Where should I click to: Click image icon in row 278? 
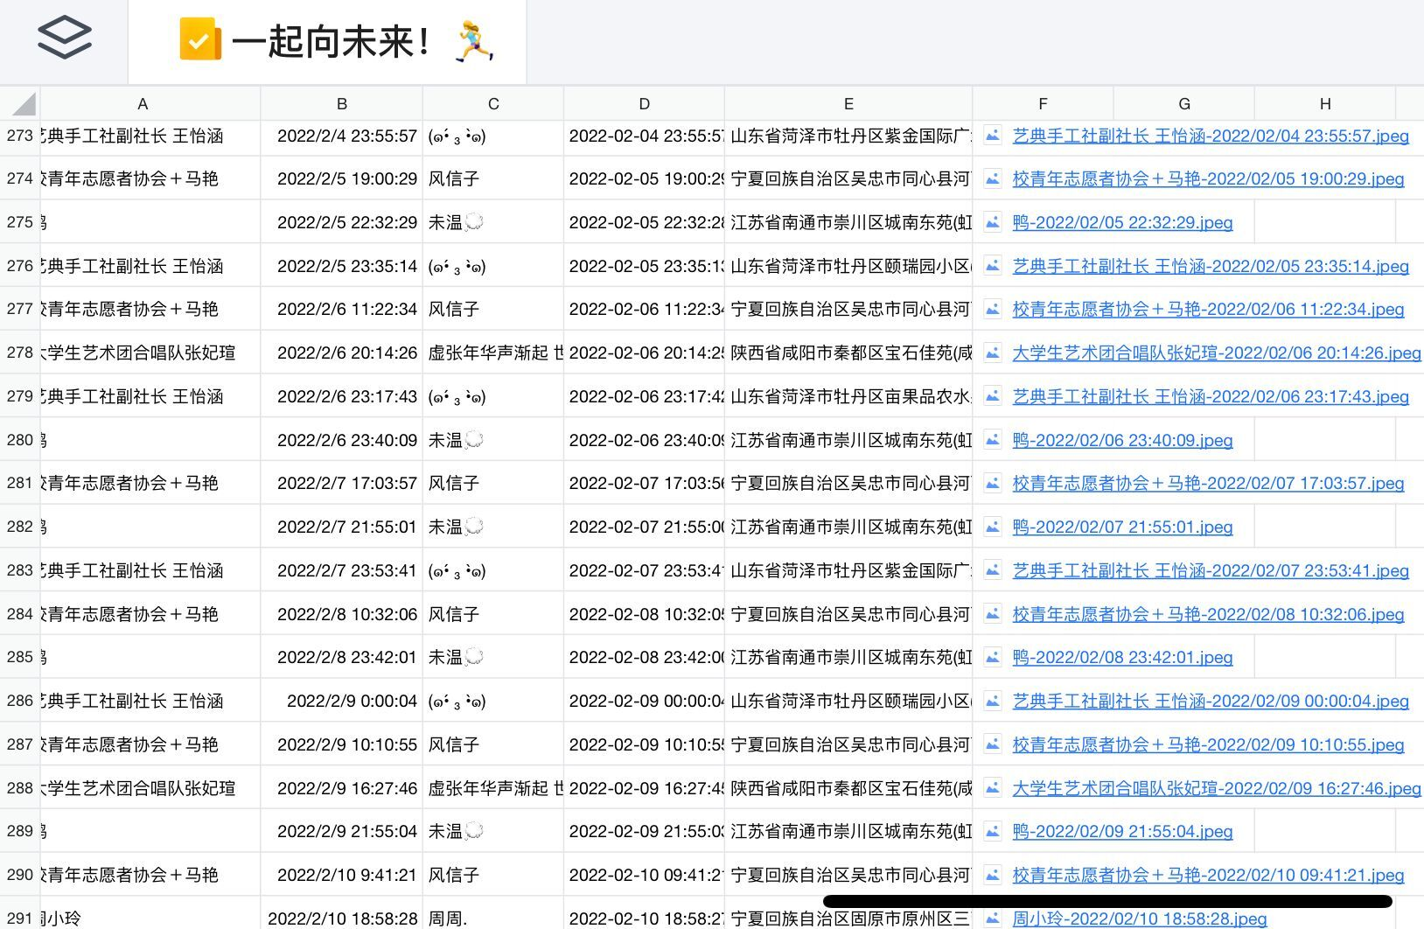tap(993, 353)
